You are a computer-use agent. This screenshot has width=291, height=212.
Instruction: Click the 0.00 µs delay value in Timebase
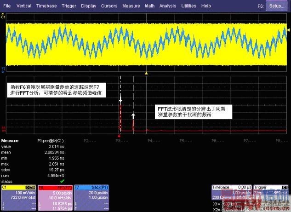tap(245, 187)
